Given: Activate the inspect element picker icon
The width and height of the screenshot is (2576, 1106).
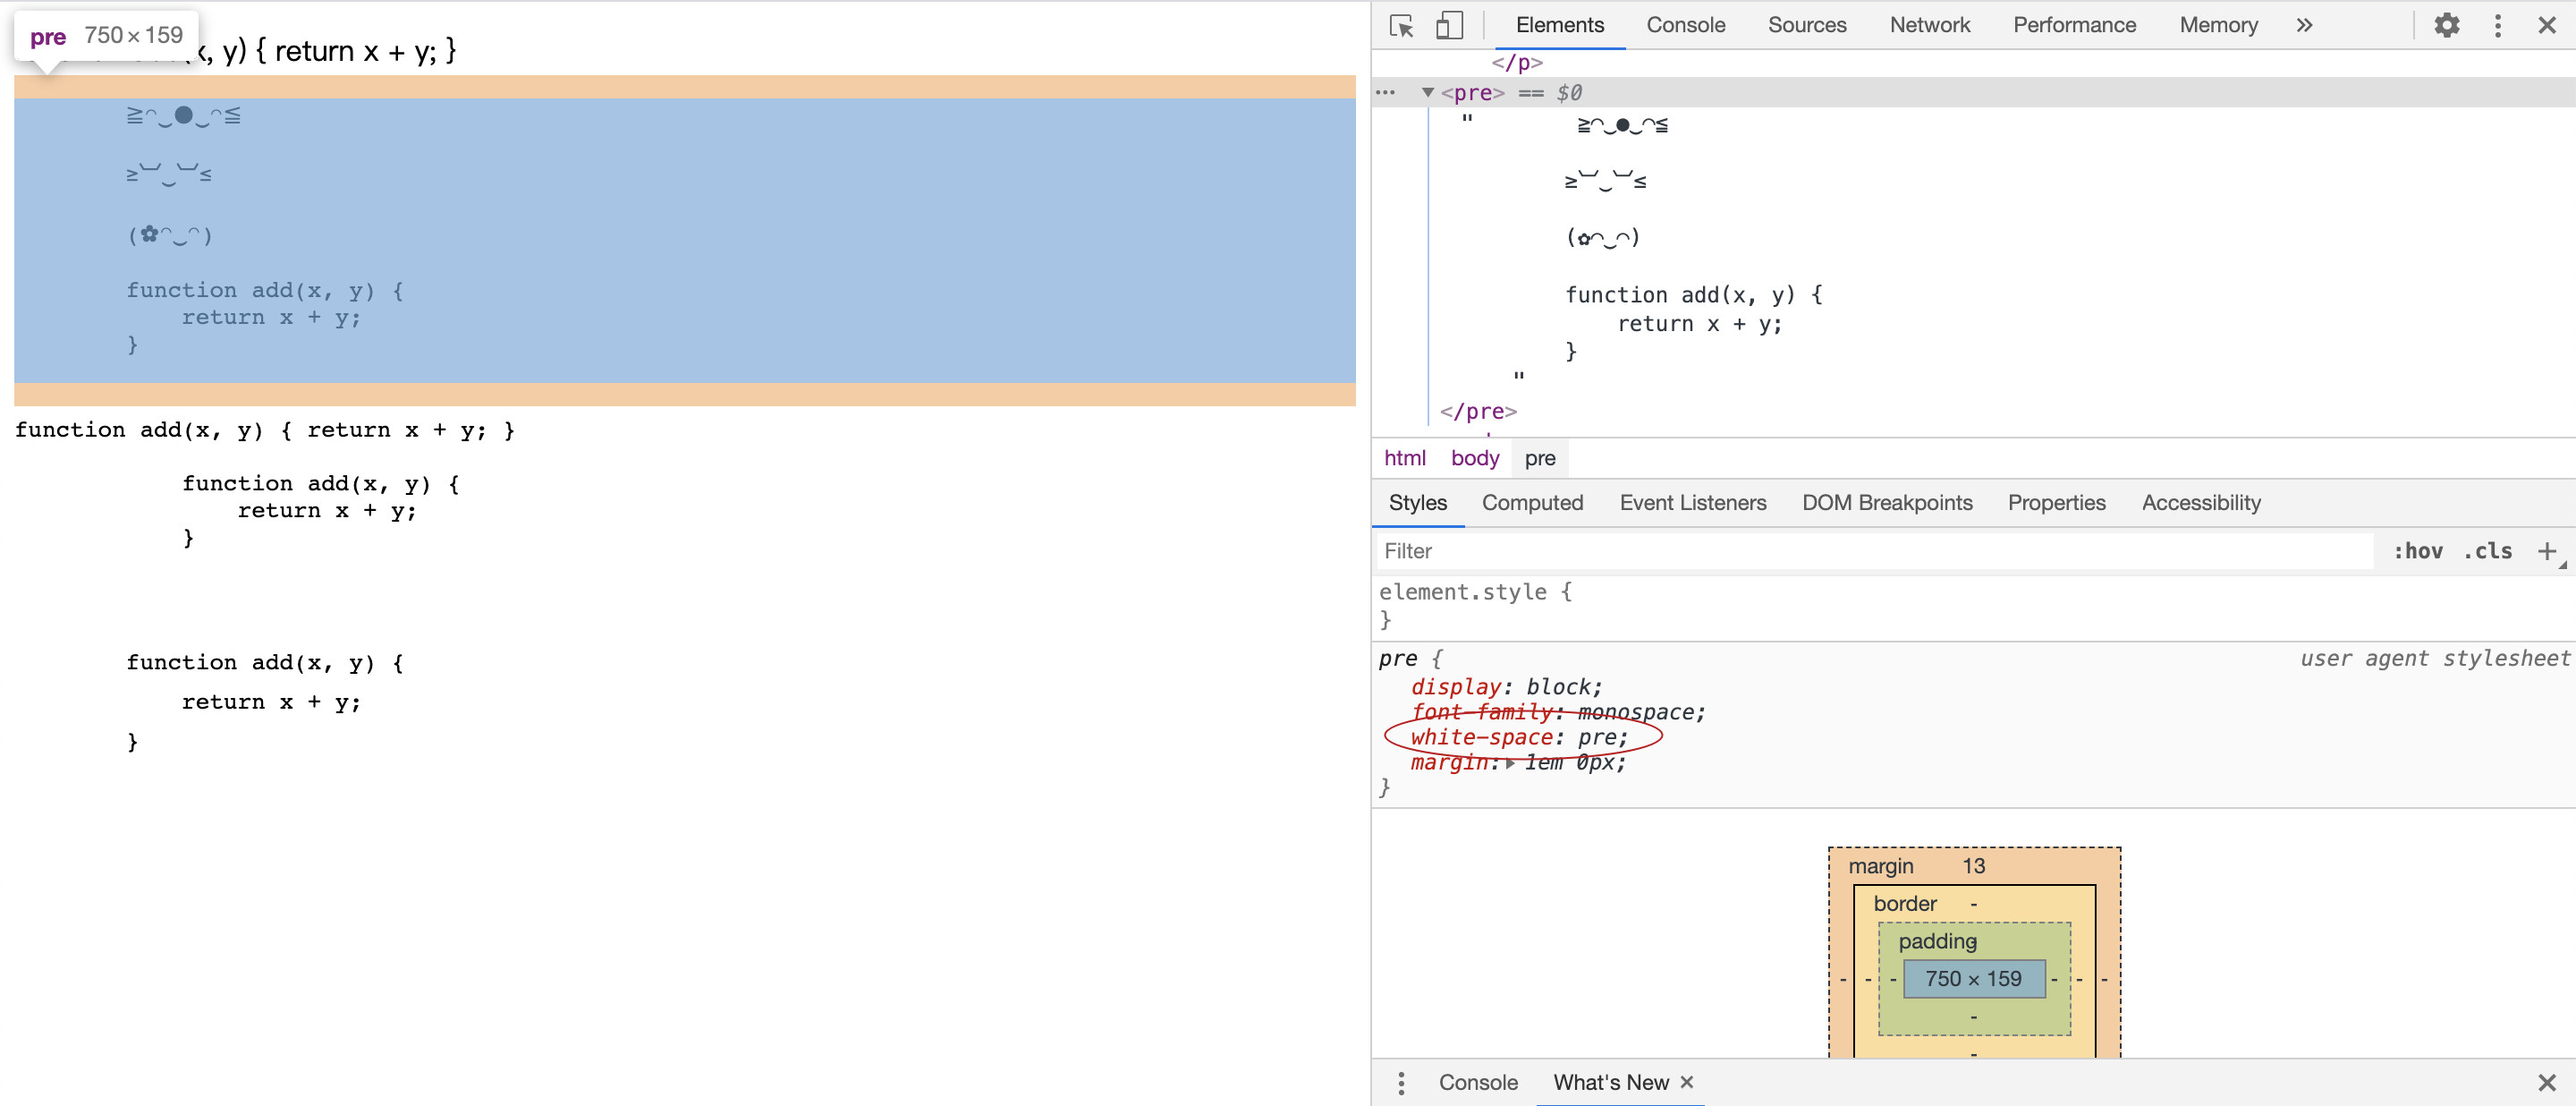Looking at the screenshot, I should [1401, 26].
